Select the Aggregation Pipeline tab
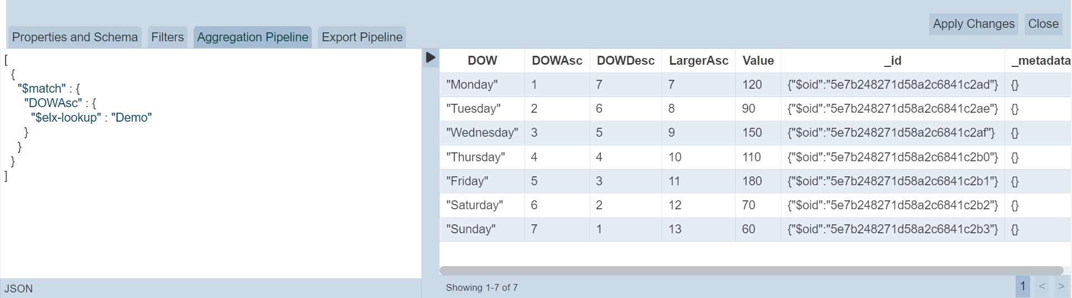The height and width of the screenshot is (298, 1072). point(252,37)
